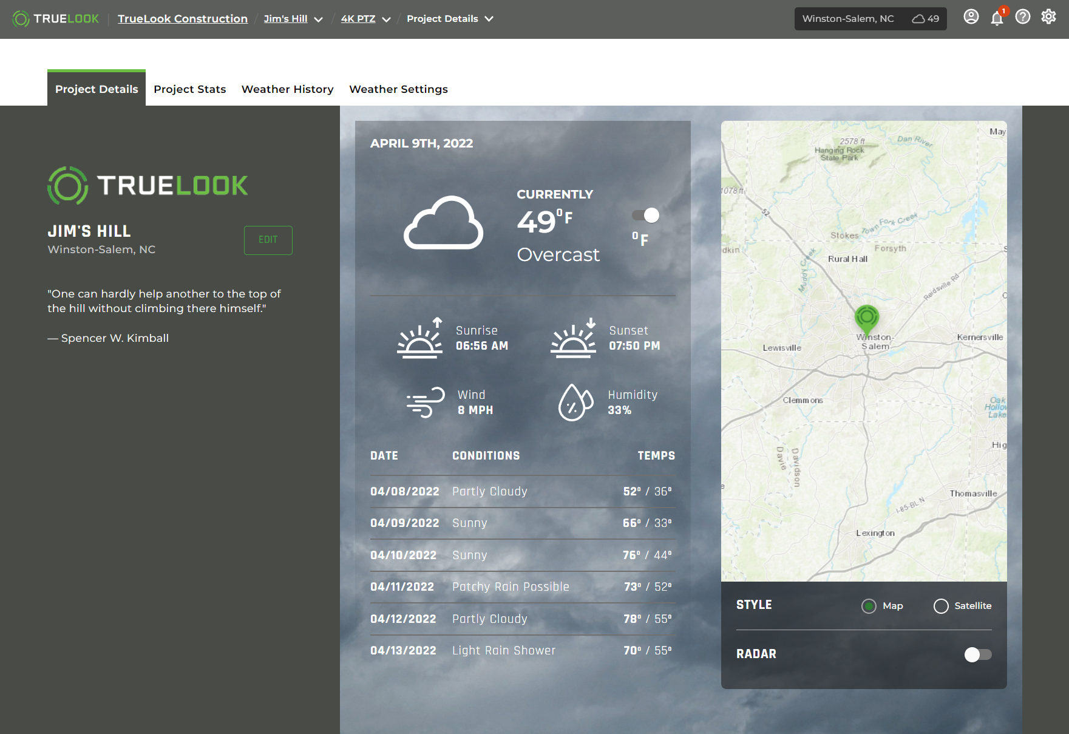Click the 04/09/2022 forecast date
1069x734 pixels.
(405, 523)
